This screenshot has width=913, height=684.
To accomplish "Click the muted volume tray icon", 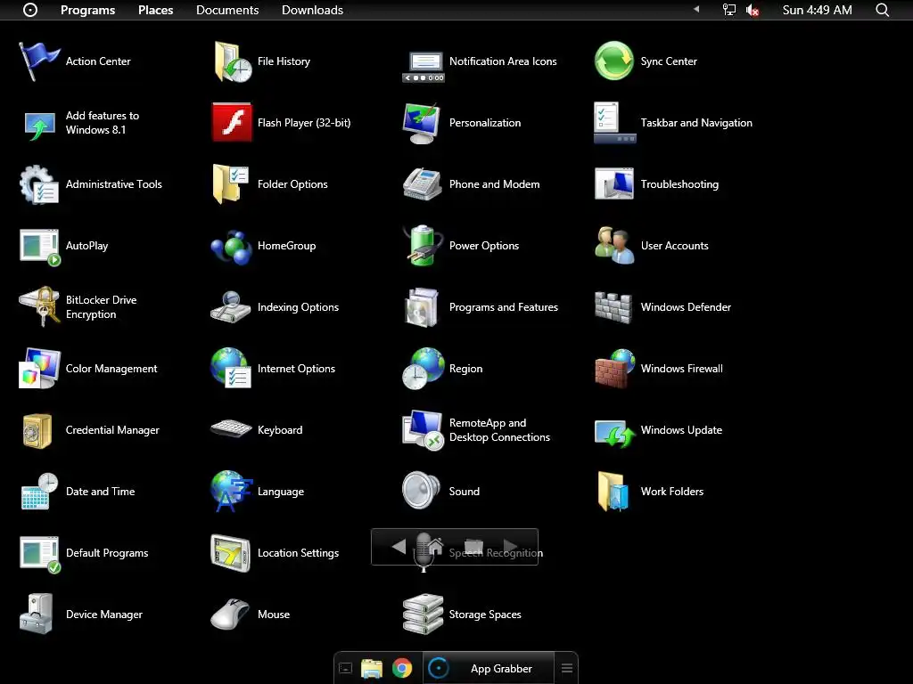I will pos(753,10).
